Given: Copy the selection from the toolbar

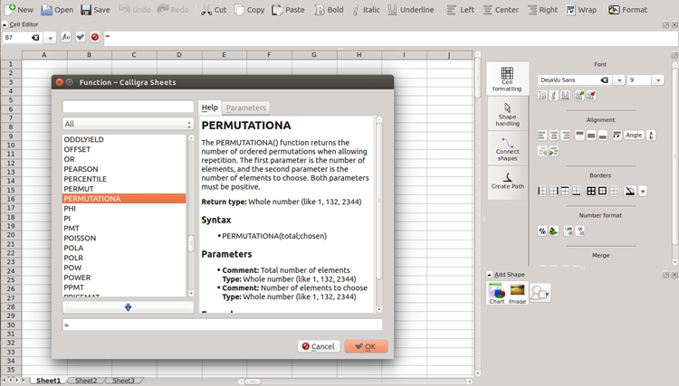Looking at the screenshot, I should click(250, 10).
